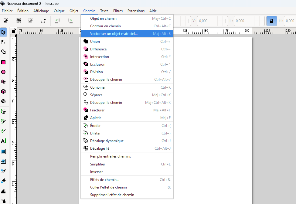Select the Ellipse tool

coord(3,72)
